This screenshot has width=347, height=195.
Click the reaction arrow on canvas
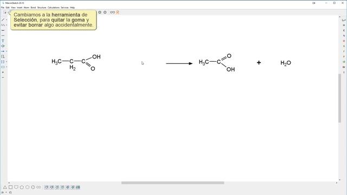(179, 63)
